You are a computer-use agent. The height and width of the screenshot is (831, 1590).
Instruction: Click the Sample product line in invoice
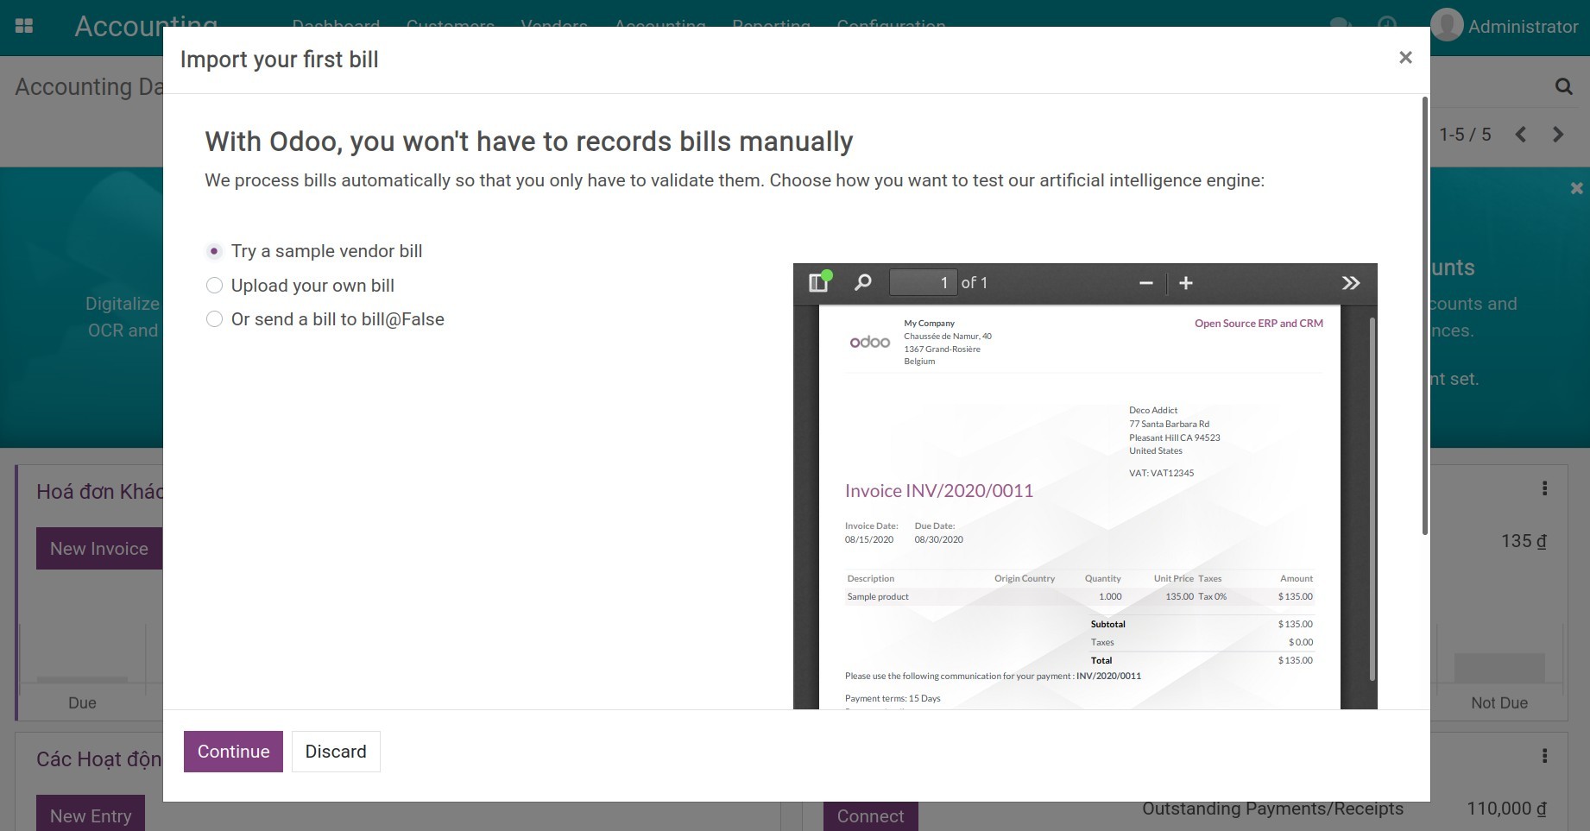tap(1079, 596)
